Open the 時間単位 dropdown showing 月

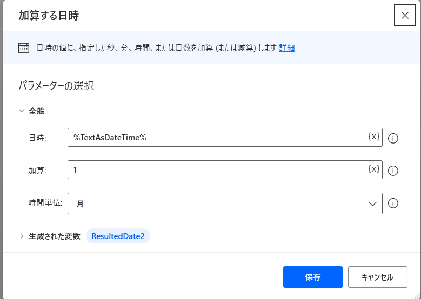coord(225,203)
